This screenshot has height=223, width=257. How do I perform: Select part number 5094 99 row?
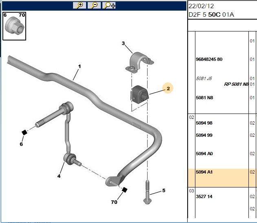coord(204,135)
